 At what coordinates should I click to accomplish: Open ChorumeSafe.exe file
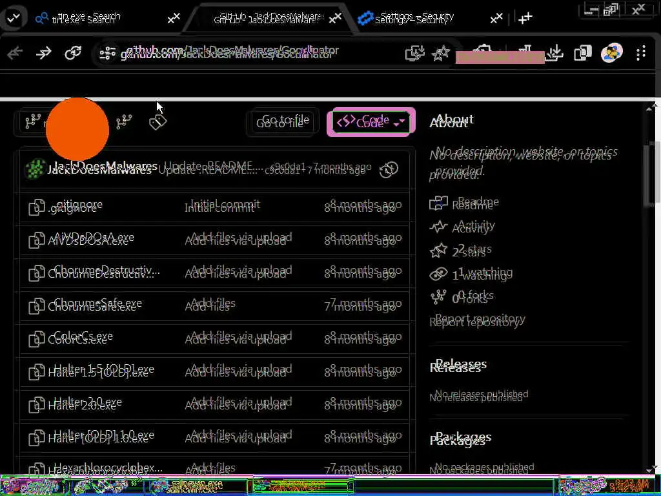click(94, 305)
